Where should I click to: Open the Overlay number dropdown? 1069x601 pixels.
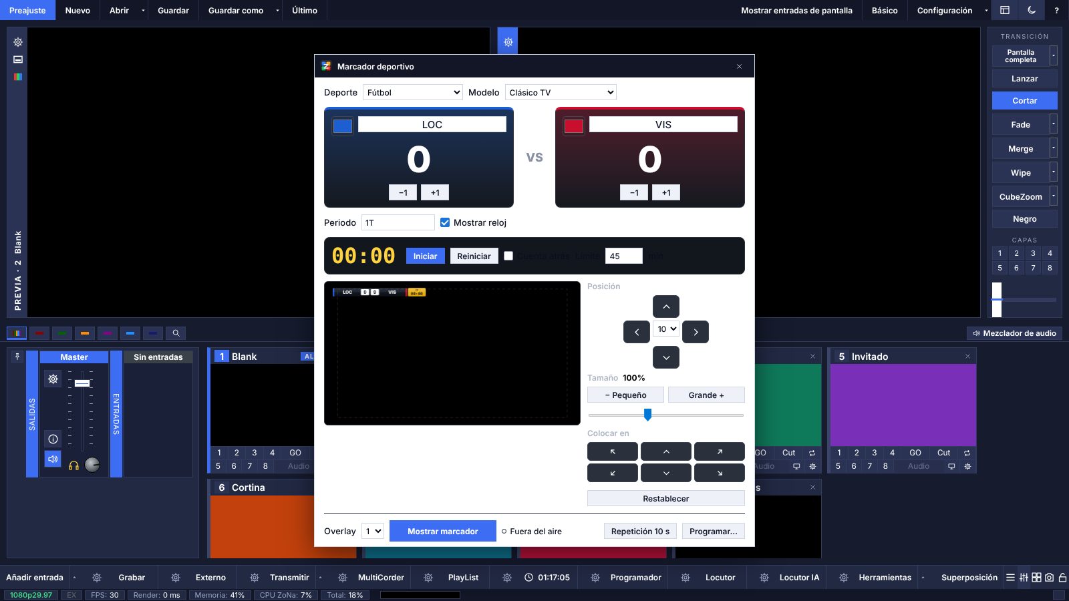coord(373,531)
